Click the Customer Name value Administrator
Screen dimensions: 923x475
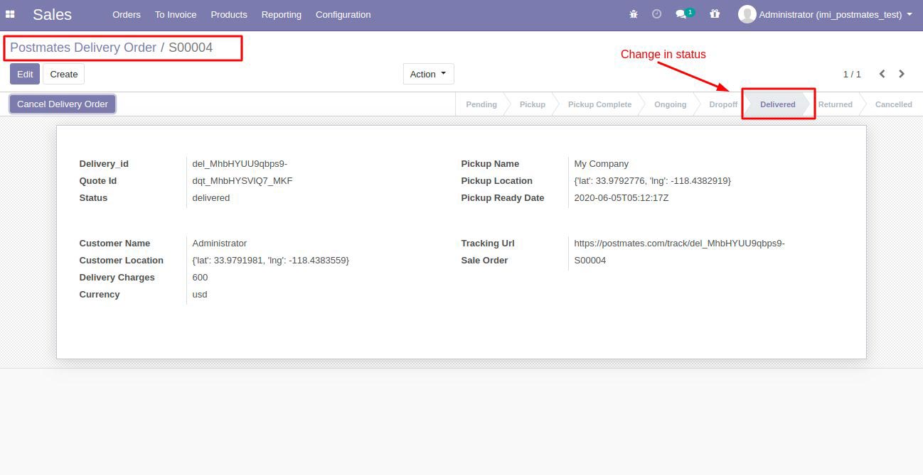tap(220, 244)
